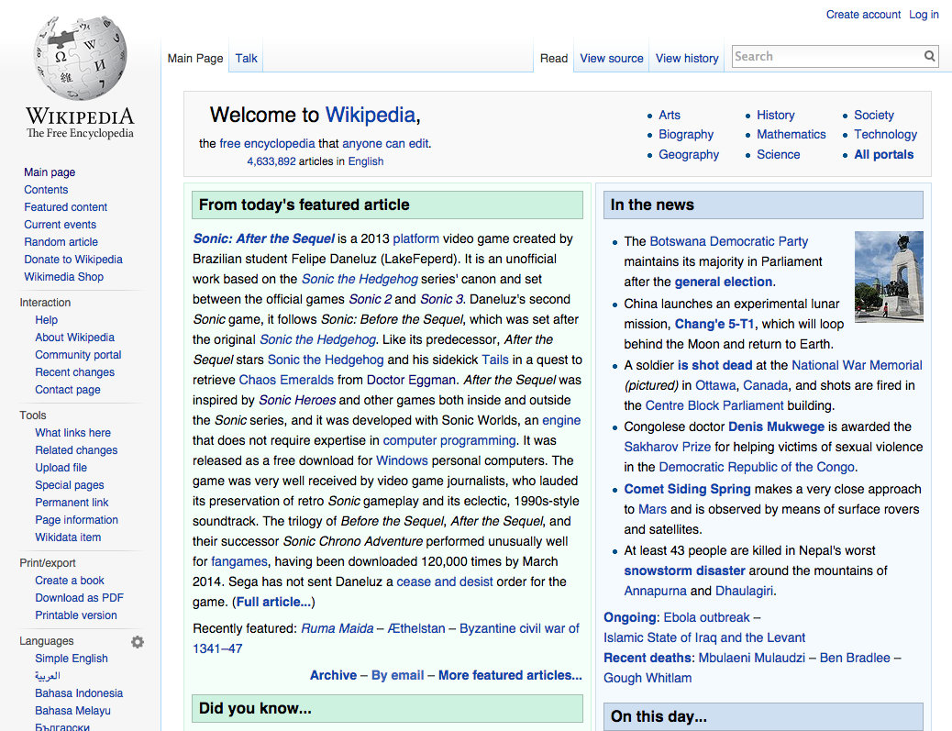
Task: Visit the Wikimedia Shop link
Action: (64, 277)
